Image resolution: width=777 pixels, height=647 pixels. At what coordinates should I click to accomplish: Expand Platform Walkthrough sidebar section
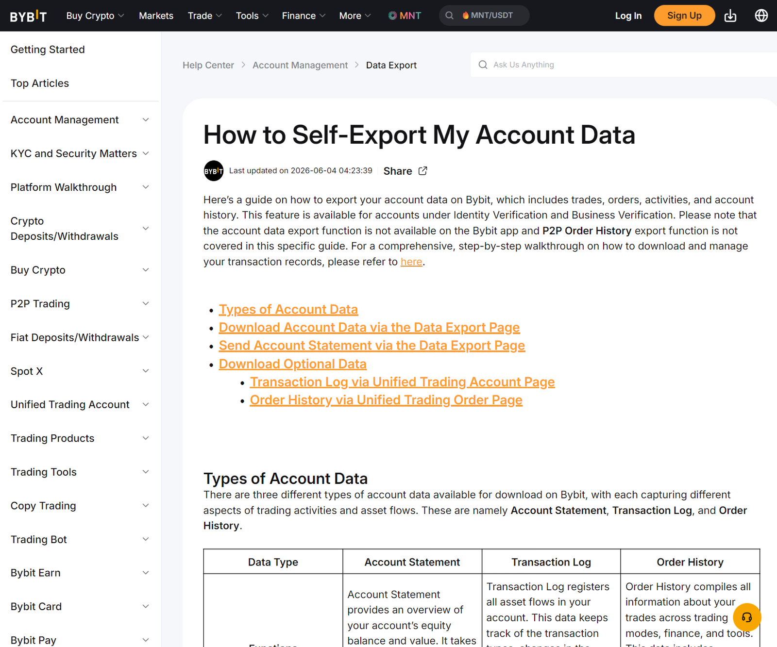[x=80, y=187]
